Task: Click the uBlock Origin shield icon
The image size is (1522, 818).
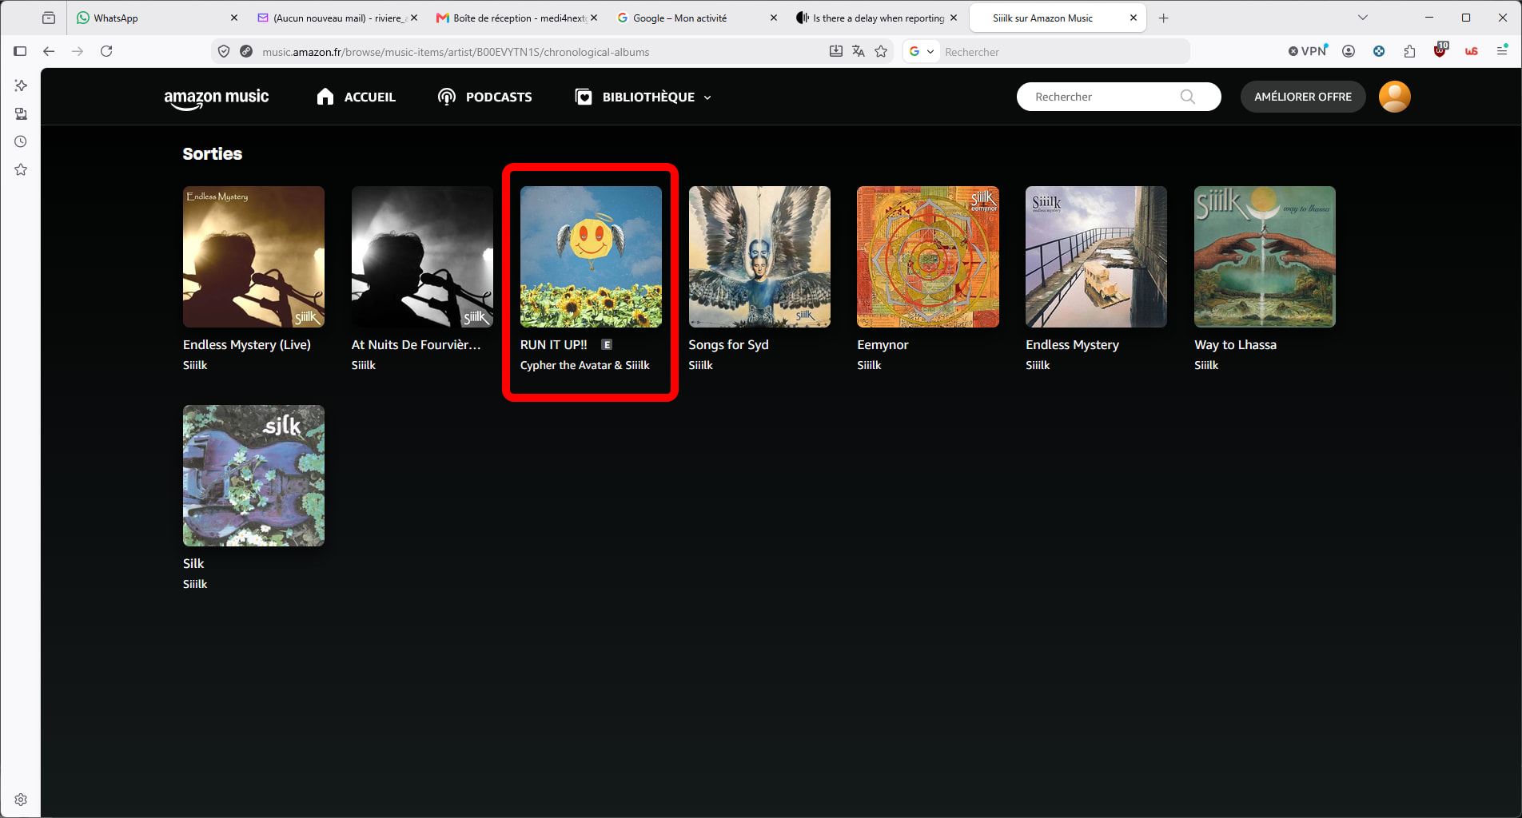Action: (1440, 51)
